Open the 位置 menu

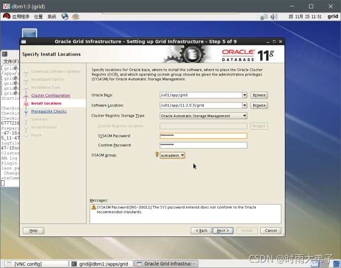[38, 17]
